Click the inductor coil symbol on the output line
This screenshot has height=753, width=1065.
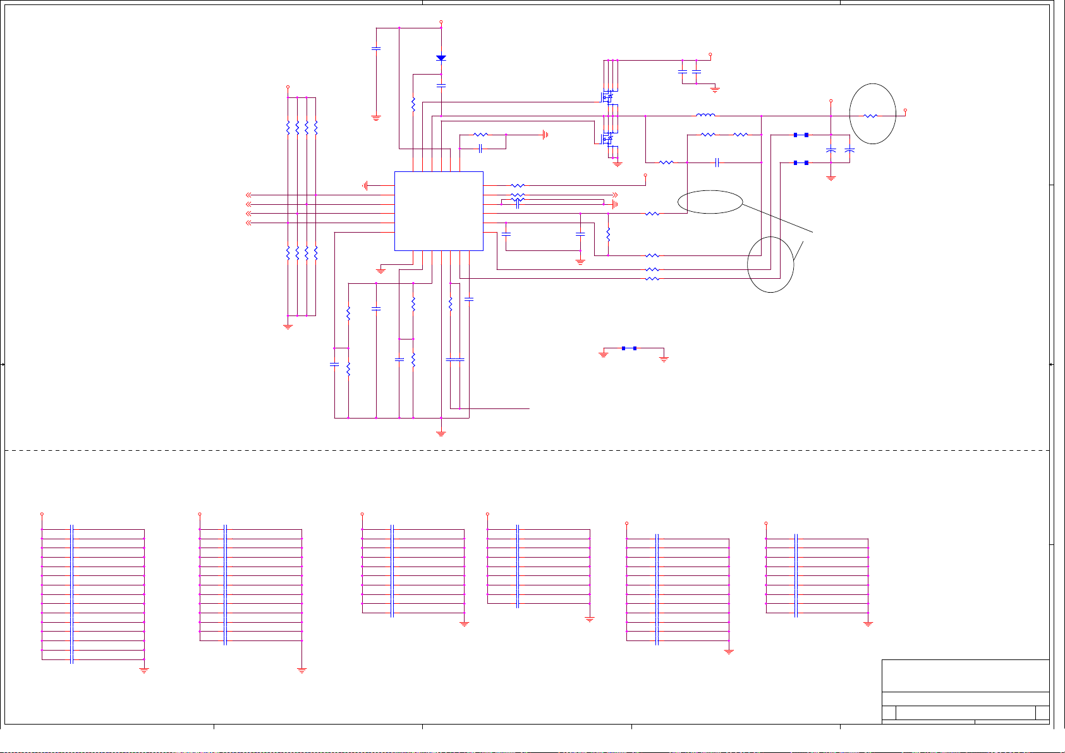705,115
